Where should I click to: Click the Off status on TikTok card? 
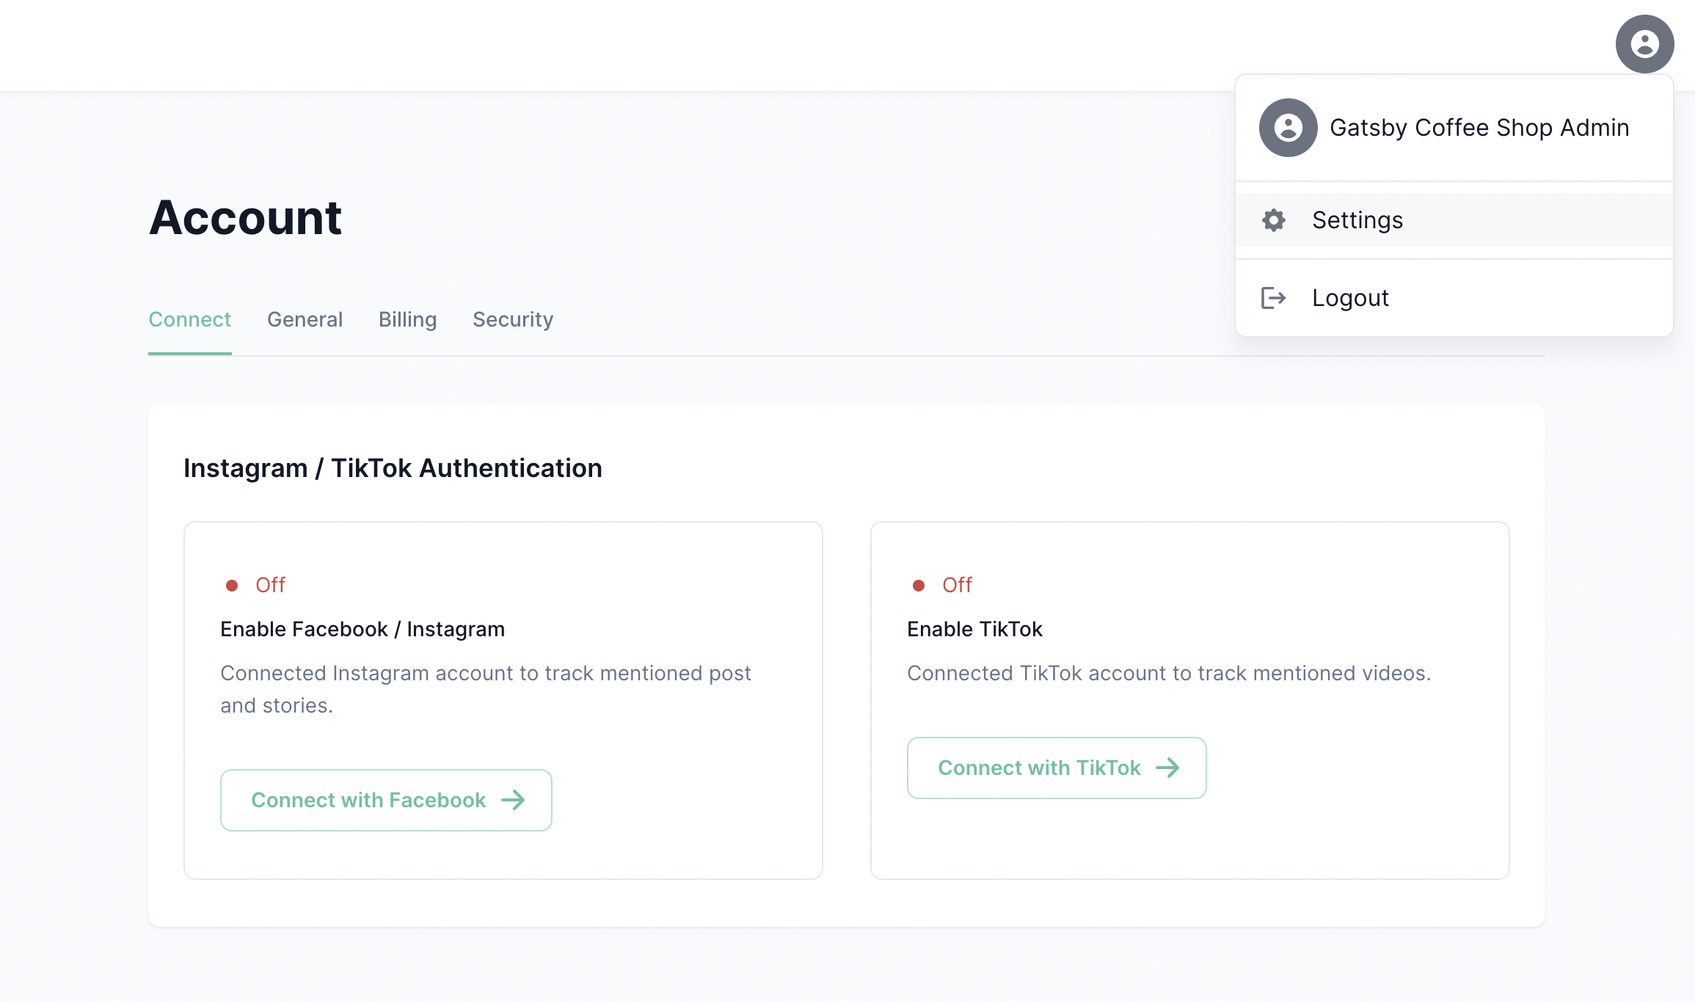(x=957, y=585)
